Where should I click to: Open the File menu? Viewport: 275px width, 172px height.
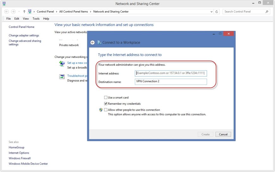(x=9, y=19)
